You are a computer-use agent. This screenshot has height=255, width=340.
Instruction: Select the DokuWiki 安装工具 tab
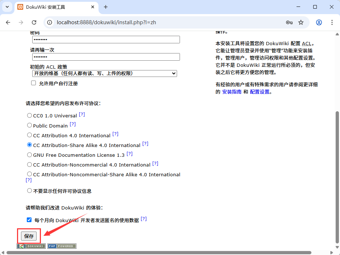(56, 7)
